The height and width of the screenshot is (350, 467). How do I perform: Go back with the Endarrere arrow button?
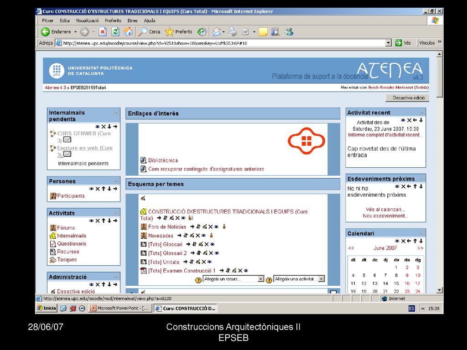pos(56,31)
